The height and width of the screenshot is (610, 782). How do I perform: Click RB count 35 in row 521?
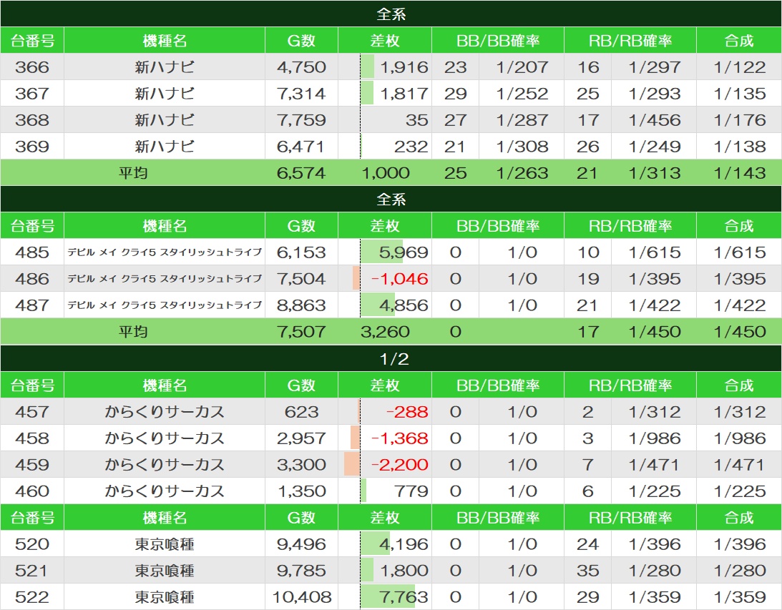pyautogui.click(x=587, y=570)
